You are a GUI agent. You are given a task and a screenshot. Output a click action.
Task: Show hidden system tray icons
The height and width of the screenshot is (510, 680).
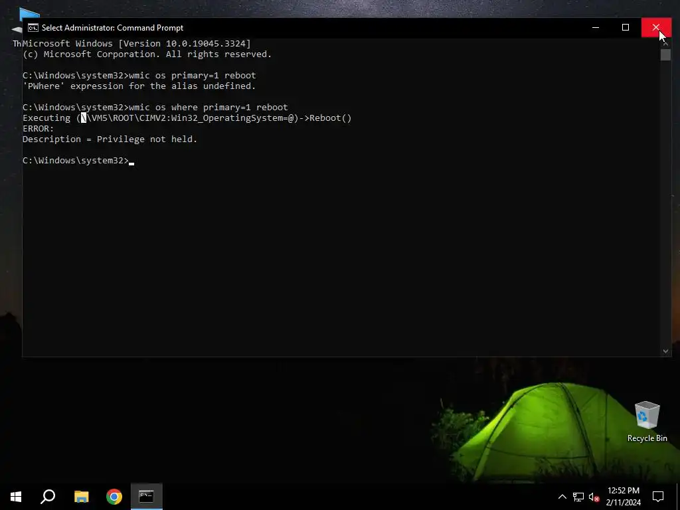point(562,497)
